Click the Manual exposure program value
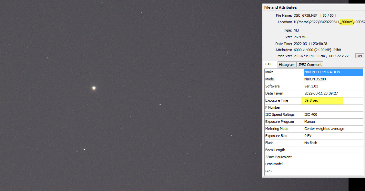Viewport: 365px width, 191px height. click(333, 122)
